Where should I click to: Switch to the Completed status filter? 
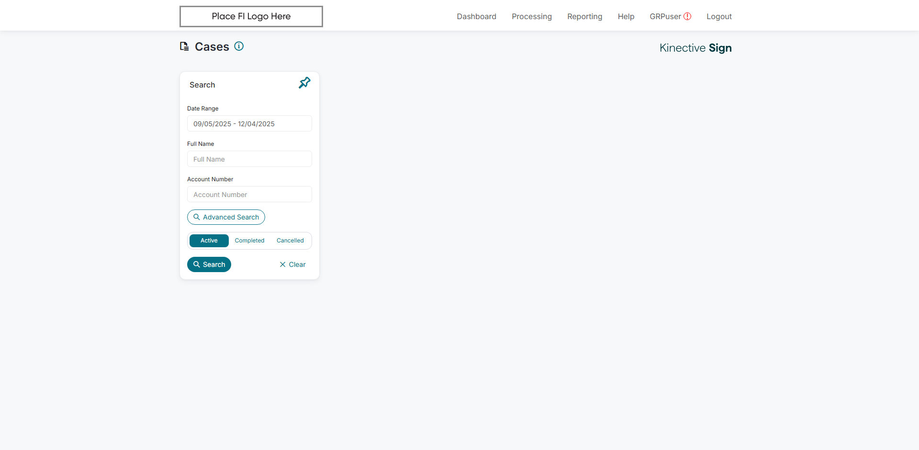point(249,241)
